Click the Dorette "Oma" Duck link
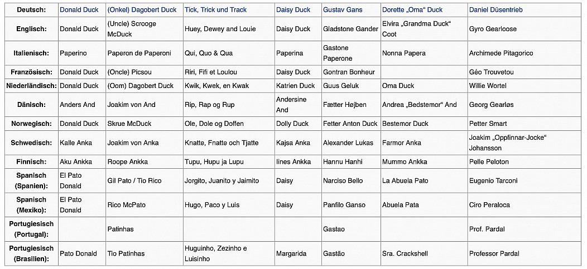The height and width of the screenshot is (269, 587). click(412, 10)
